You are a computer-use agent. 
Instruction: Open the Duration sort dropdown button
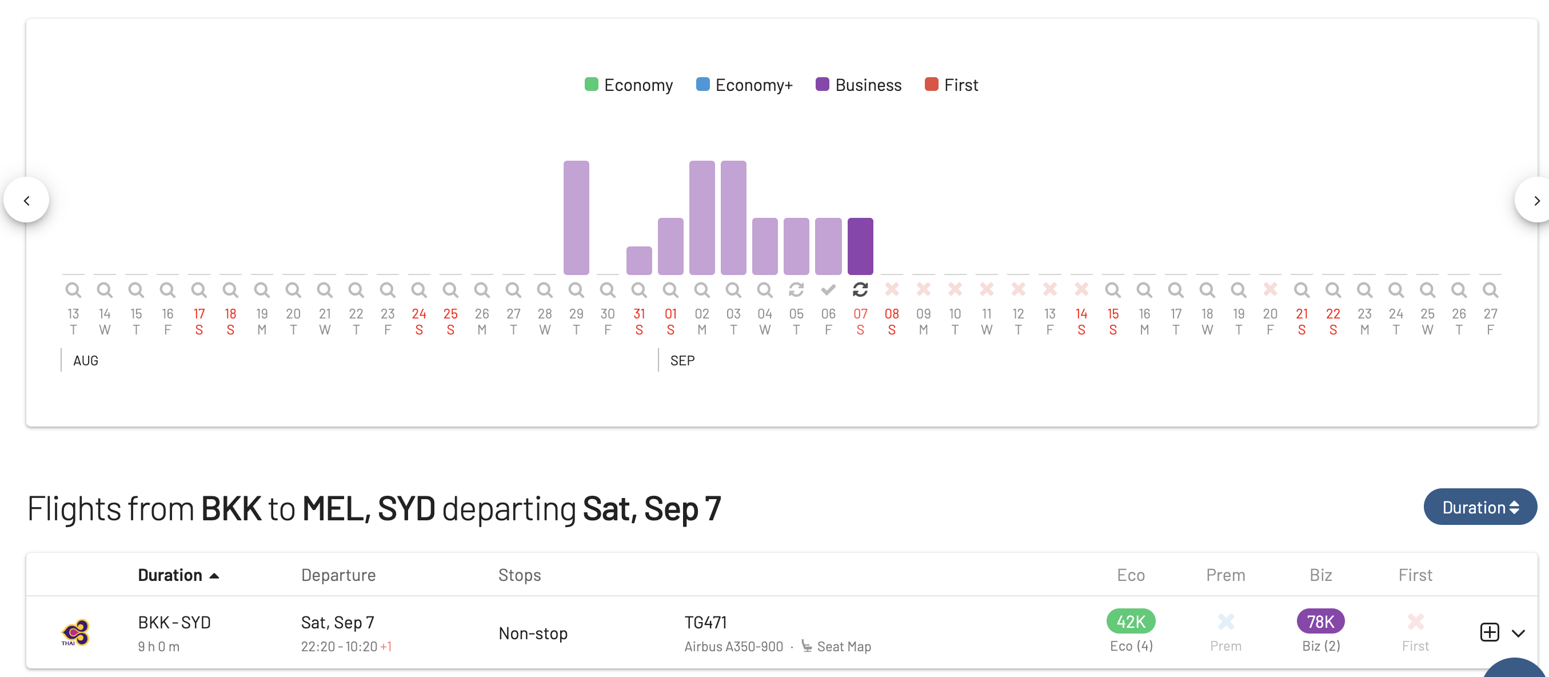[x=1480, y=507]
